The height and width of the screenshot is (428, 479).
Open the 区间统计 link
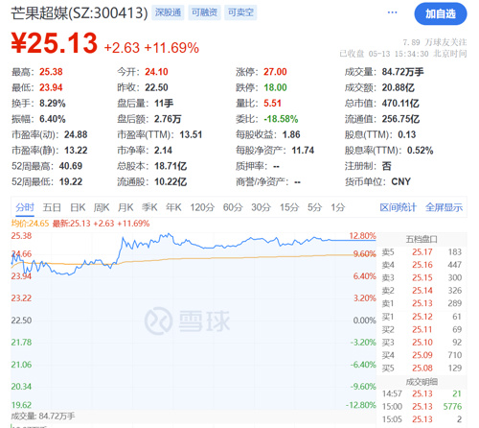pyautogui.click(x=398, y=207)
